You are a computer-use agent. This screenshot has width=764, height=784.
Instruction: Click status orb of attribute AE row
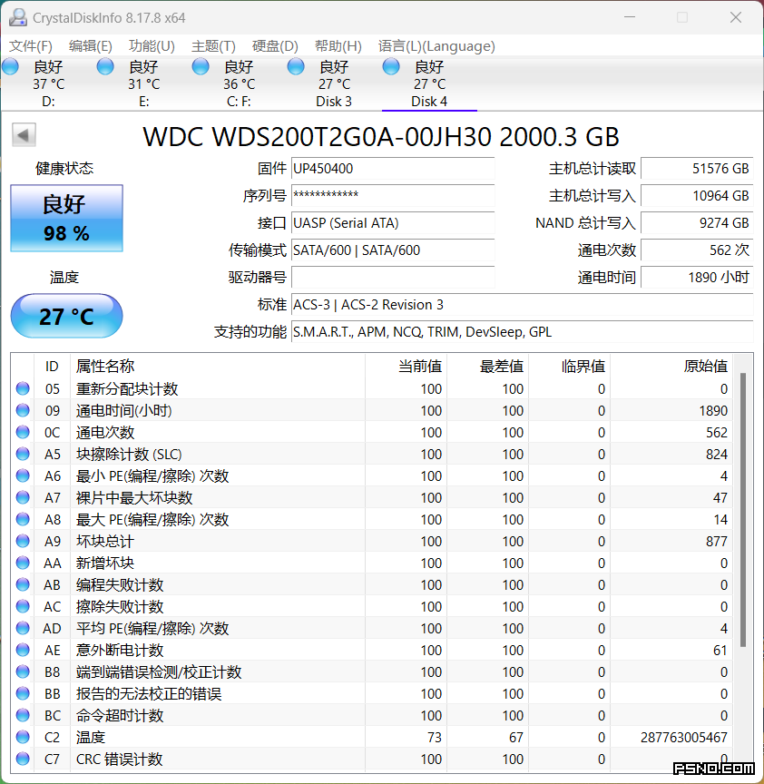click(23, 650)
